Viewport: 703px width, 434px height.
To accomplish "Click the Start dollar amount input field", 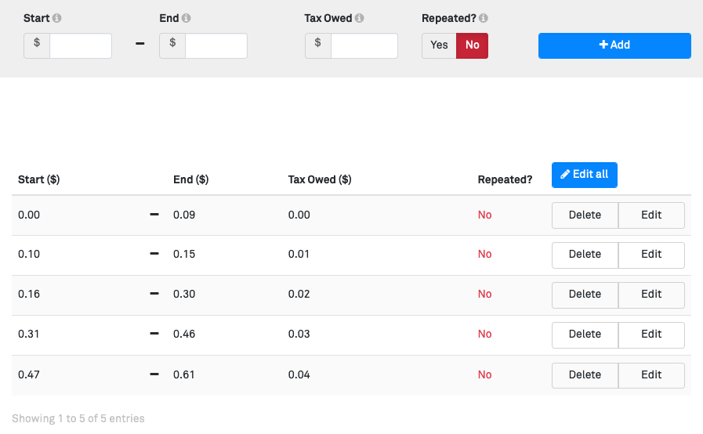I will tap(80, 45).
